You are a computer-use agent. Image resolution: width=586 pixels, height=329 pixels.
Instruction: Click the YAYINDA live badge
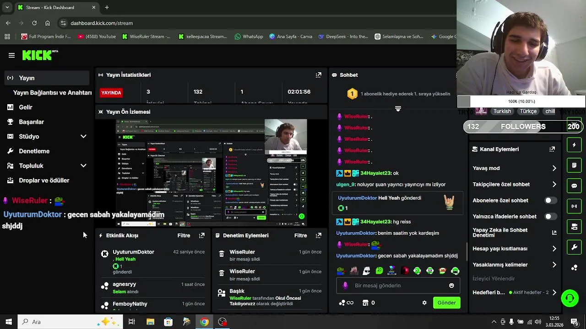point(111,93)
